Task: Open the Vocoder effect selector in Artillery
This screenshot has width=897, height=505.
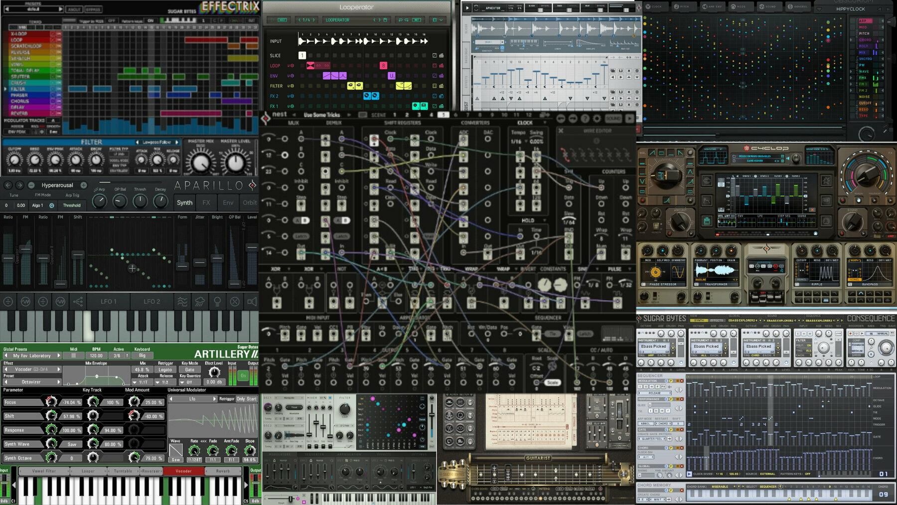Action: click(31, 369)
